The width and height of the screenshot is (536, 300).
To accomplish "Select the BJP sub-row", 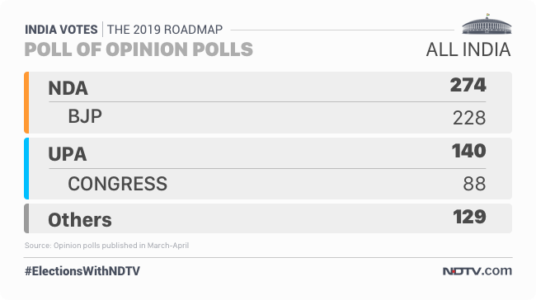I will [267, 117].
